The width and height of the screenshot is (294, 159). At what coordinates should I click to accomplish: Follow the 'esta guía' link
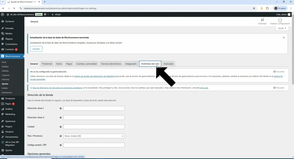tap(204, 88)
